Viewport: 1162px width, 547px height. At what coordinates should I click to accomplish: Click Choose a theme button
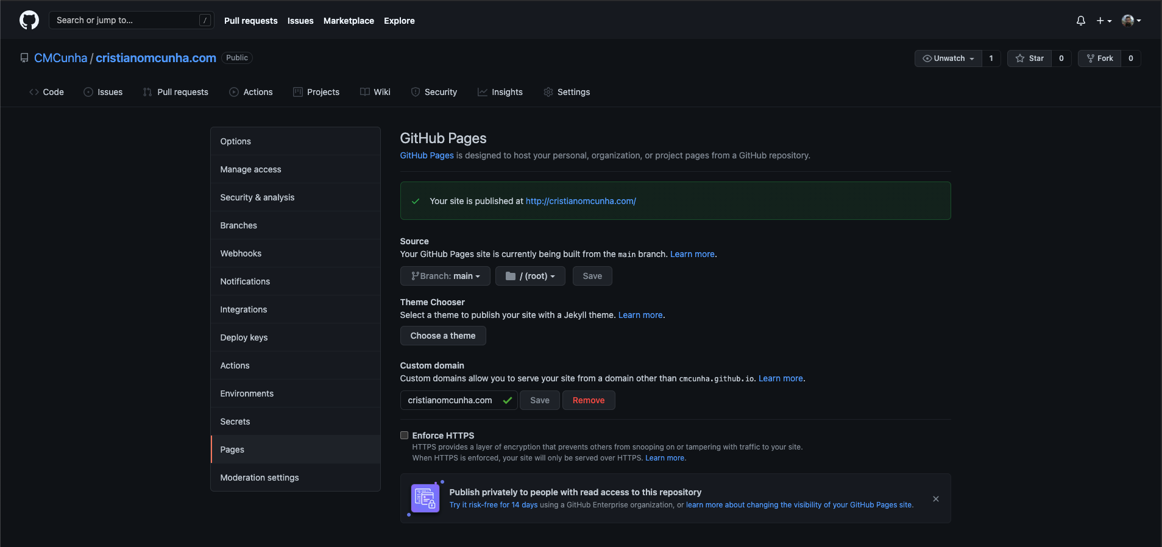coord(443,336)
